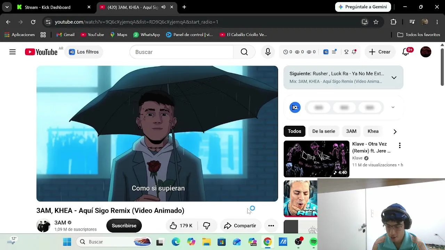Open the account avatar menu on YouTube
This screenshot has height=250, width=445.
426,52
